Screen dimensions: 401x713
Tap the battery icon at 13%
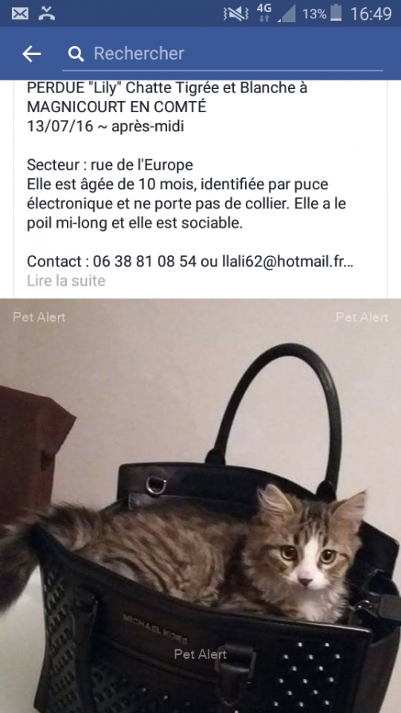point(336,14)
